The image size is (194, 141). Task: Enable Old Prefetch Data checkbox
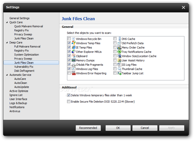pos(115,43)
